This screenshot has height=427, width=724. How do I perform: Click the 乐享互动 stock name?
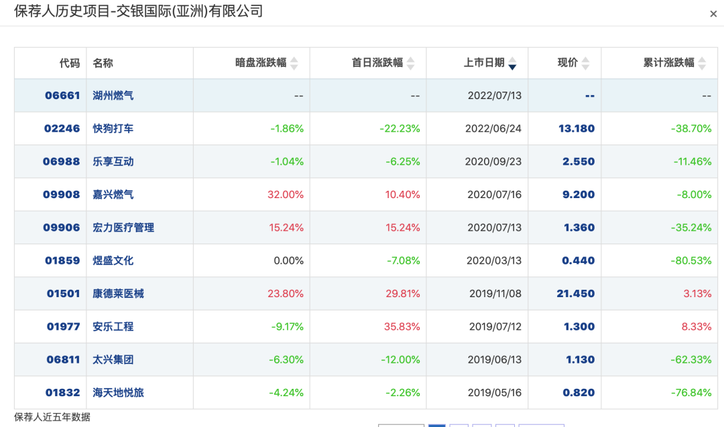click(x=113, y=161)
